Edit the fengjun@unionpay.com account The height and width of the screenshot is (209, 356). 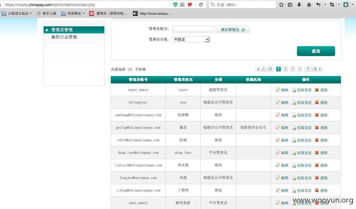point(282,178)
